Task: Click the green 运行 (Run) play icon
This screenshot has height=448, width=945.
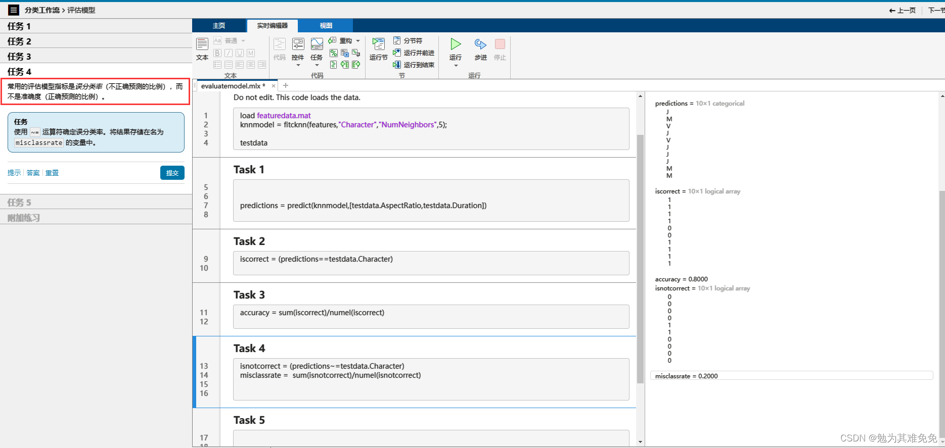Action: tap(456, 44)
